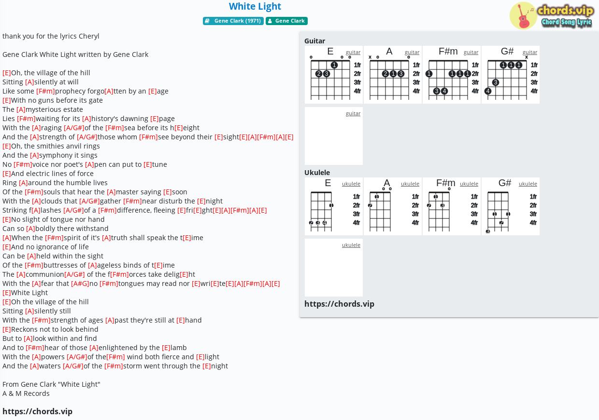Select the Guitar section heading
Image resolution: width=599 pixels, height=420 pixels.
[314, 41]
